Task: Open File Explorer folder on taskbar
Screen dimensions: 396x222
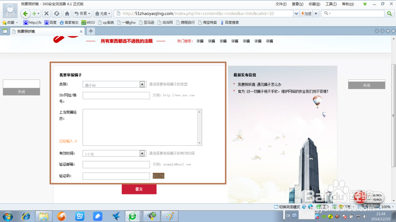Action: pos(44,216)
